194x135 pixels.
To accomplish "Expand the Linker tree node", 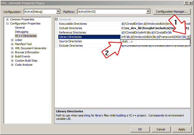I will [12, 40].
